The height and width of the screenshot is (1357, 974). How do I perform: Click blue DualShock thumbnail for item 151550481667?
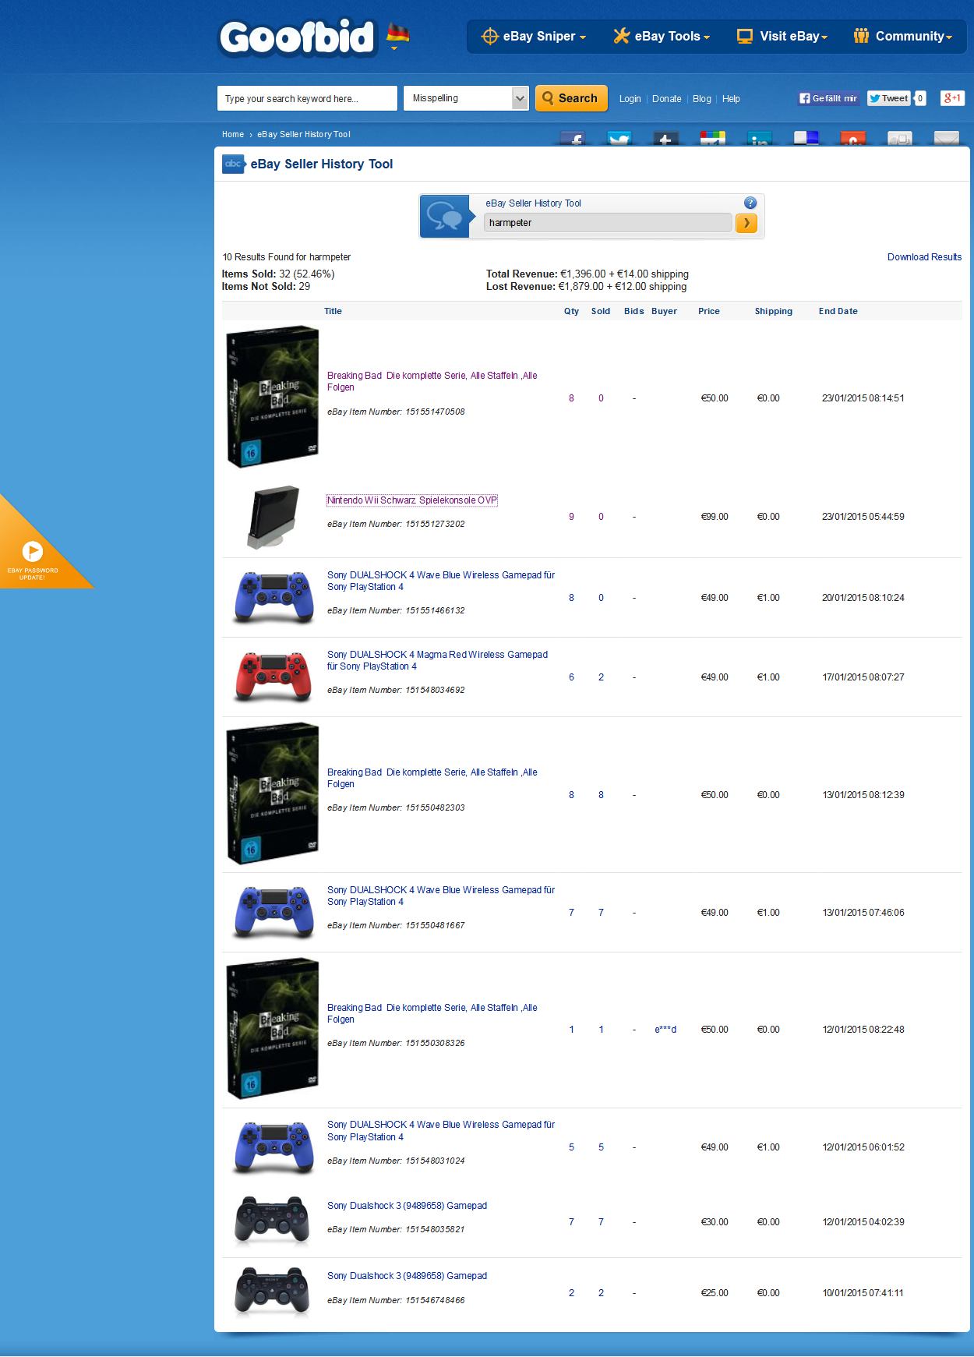[x=273, y=913]
